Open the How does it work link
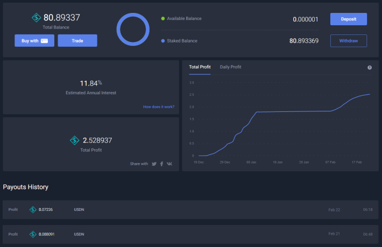This screenshot has width=382, height=247. coord(159,107)
